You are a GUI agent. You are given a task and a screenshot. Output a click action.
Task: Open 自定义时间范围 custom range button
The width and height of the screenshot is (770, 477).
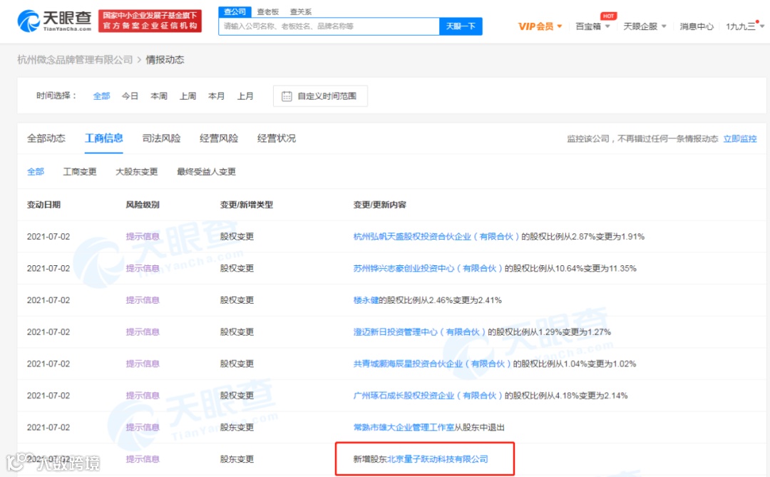coord(320,96)
